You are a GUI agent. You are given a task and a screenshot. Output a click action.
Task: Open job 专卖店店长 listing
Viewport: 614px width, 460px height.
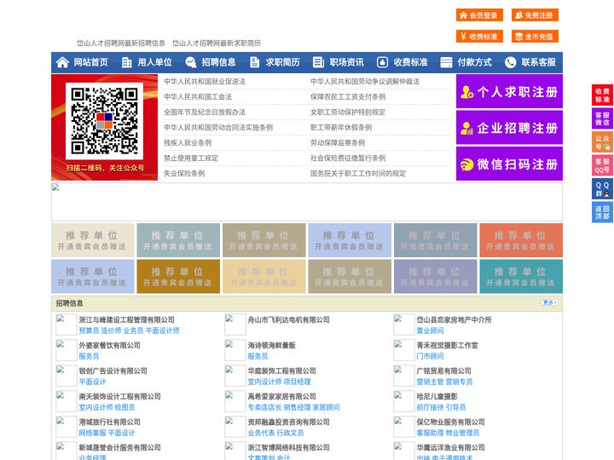pyautogui.click(x=264, y=407)
